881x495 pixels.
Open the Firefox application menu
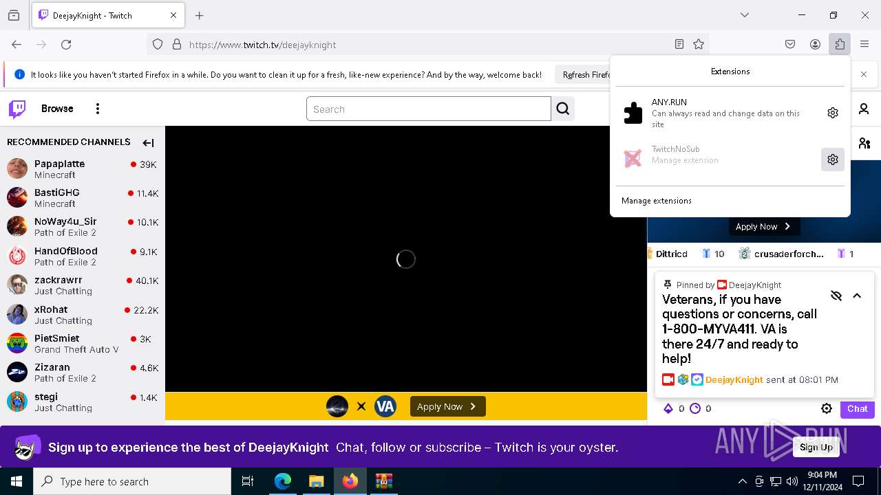tap(864, 44)
